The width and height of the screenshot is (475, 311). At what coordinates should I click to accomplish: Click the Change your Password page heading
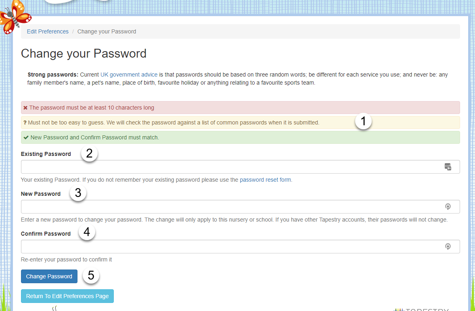tap(84, 54)
